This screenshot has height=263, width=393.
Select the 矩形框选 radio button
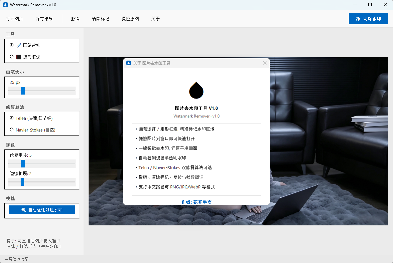click(x=12, y=57)
